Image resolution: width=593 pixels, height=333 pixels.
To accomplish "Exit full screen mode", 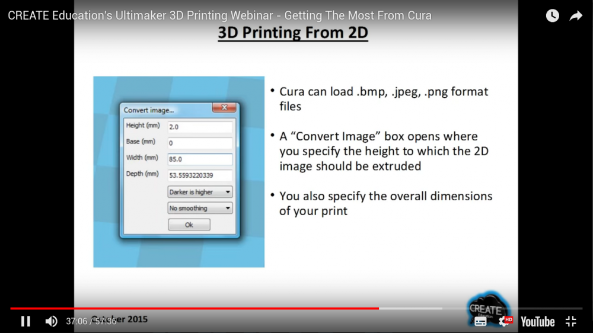I will pos(570,321).
